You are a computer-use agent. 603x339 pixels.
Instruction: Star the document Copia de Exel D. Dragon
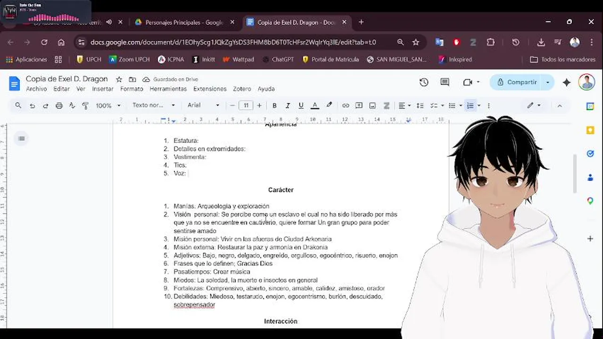coord(119,80)
